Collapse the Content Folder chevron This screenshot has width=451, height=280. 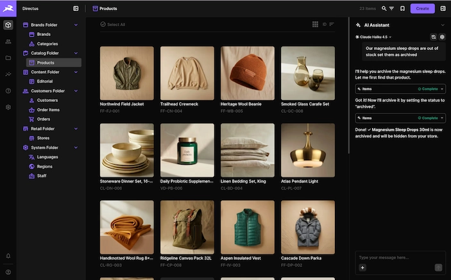[x=76, y=72]
